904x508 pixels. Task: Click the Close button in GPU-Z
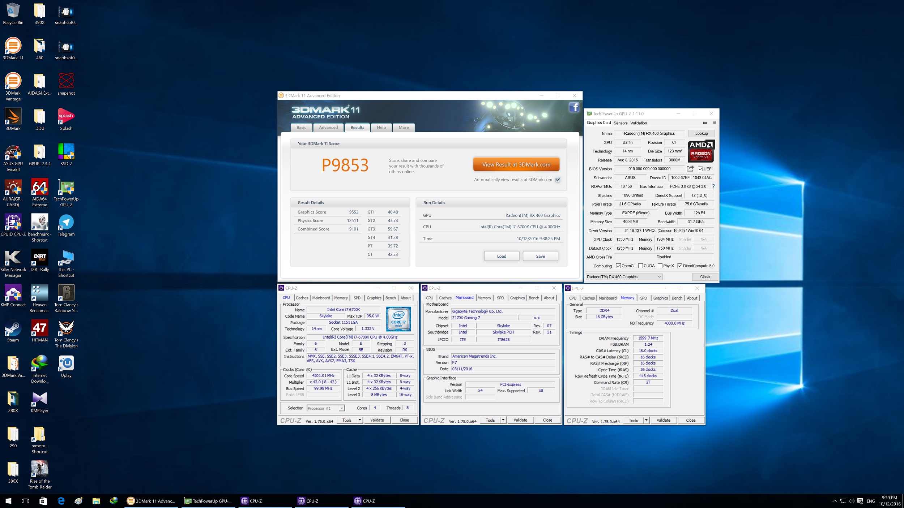point(705,277)
